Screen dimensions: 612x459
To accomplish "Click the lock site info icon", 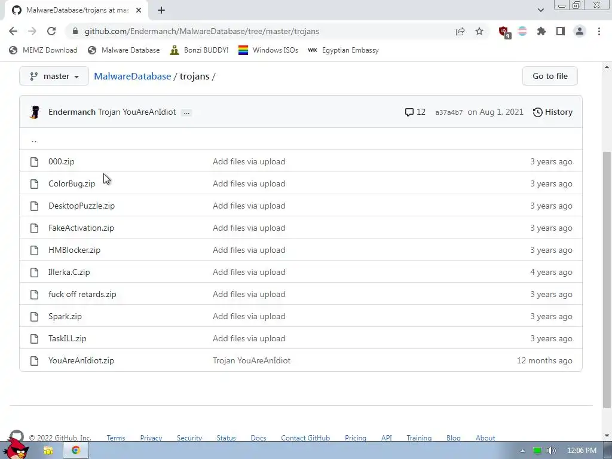I will pos(76,31).
